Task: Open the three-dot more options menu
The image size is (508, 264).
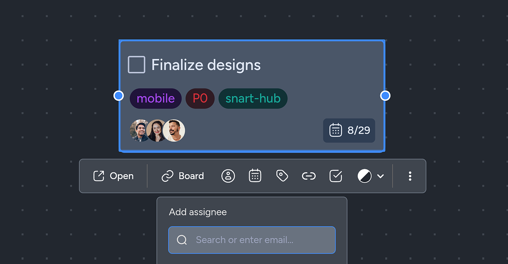Action: pos(410,176)
